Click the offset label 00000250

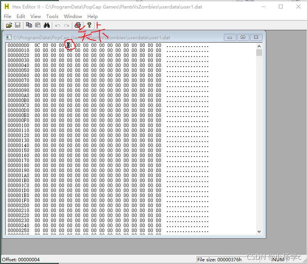click(x=18, y=231)
